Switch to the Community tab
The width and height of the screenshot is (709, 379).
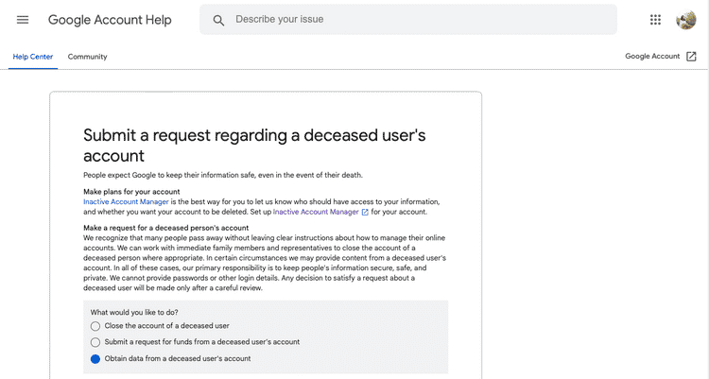(87, 57)
